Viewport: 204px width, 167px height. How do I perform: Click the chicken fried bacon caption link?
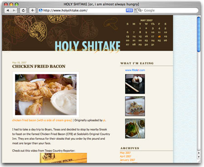[x=42, y=120]
